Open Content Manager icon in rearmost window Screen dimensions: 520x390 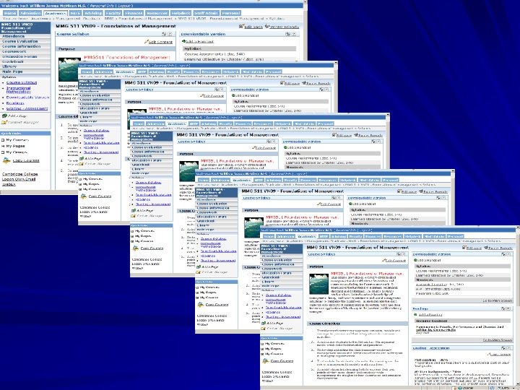pyautogui.click(x=4, y=122)
